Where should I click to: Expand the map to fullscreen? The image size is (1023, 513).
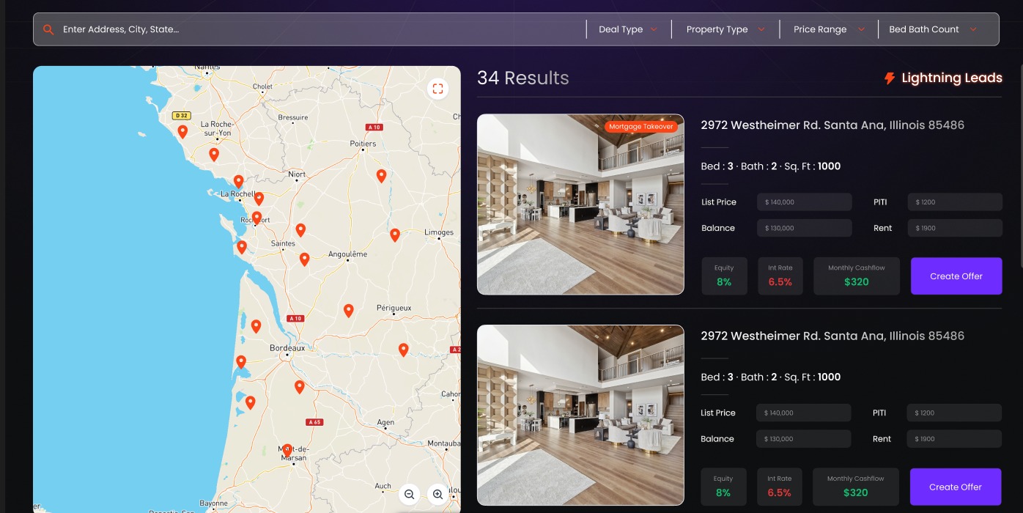pos(437,89)
